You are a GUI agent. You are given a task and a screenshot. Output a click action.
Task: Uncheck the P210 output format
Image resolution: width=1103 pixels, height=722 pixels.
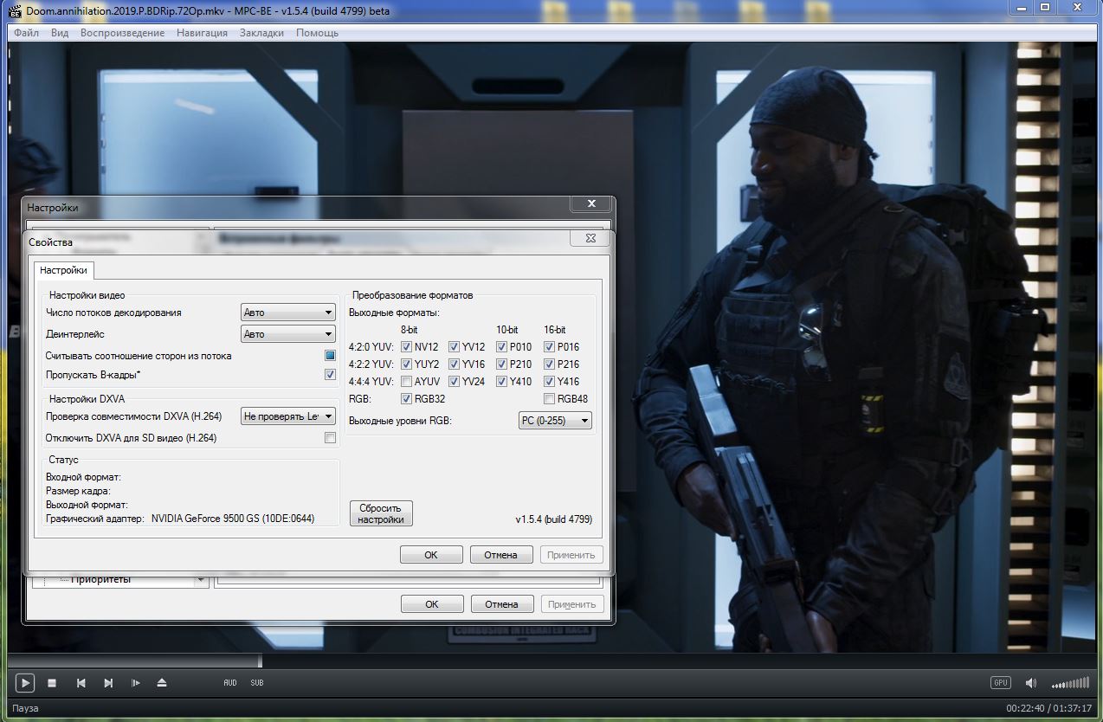tap(501, 364)
